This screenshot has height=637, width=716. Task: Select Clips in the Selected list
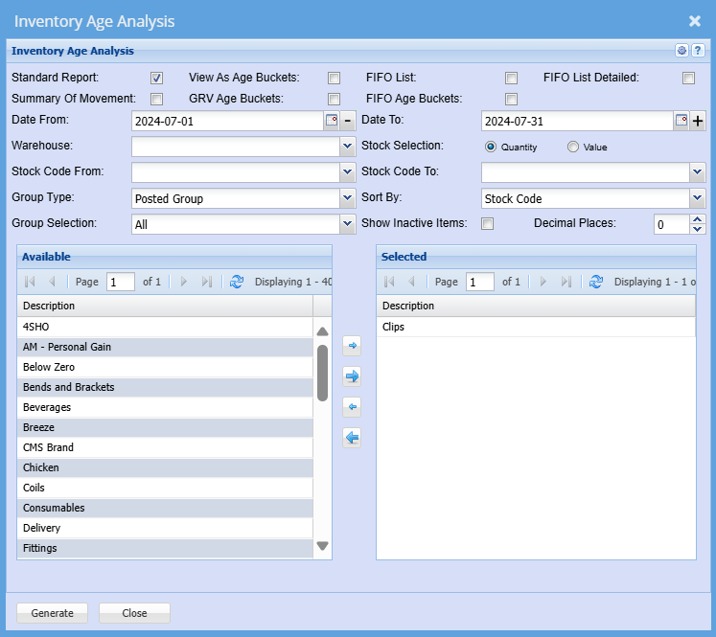(535, 328)
